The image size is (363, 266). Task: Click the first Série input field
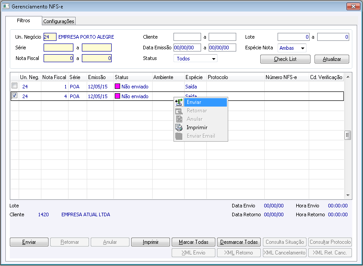(x=58, y=48)
